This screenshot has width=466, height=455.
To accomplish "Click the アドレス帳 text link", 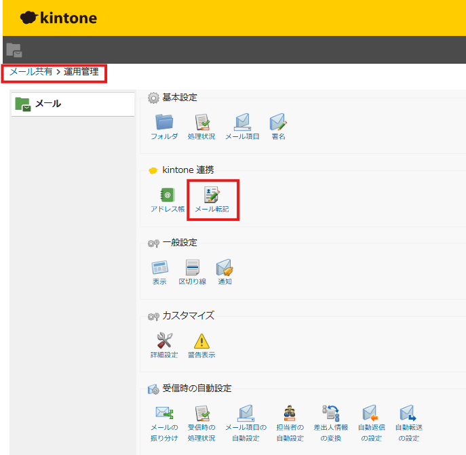I will pyautogui.click(x=168, y=209).
